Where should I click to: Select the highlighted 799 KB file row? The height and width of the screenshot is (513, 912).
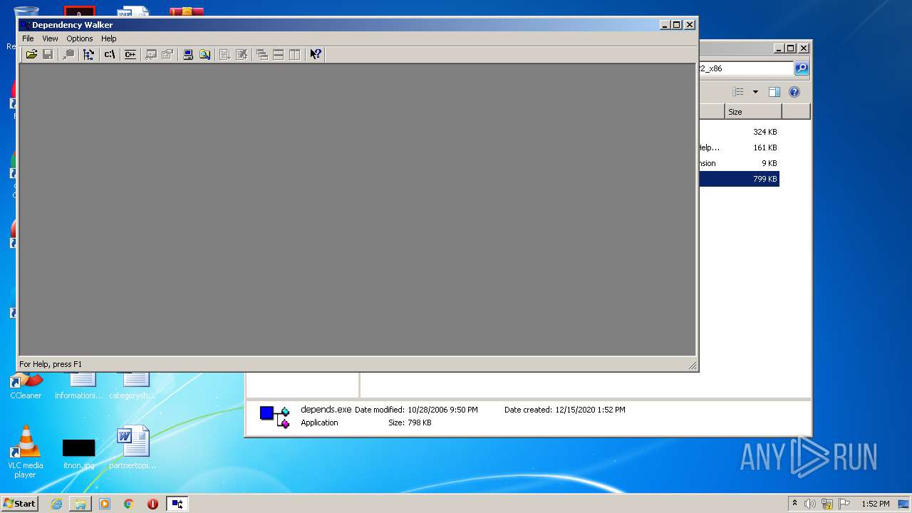[739, 179]
